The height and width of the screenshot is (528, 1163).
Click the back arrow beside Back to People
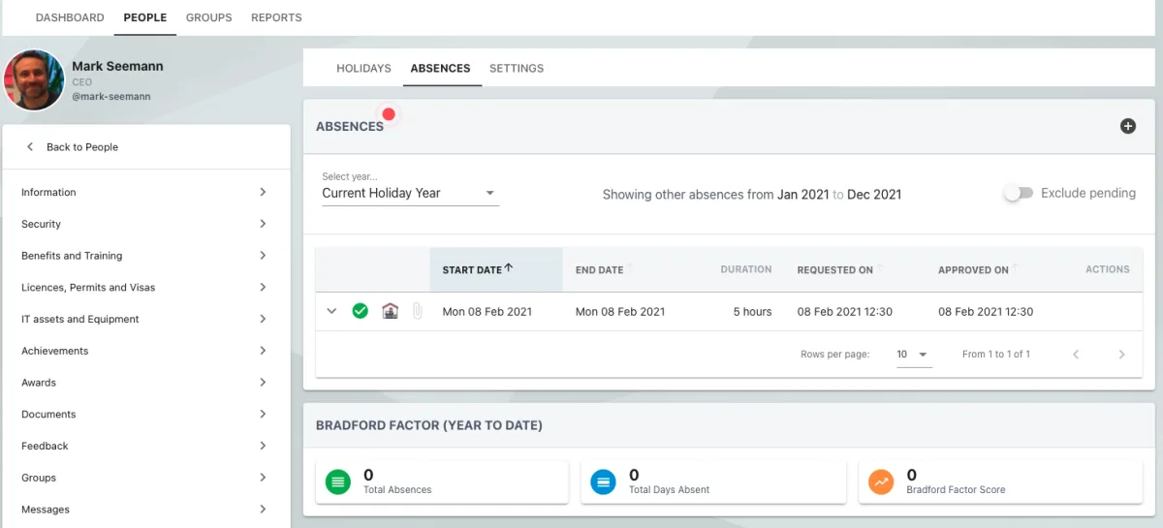click(30, 147)
